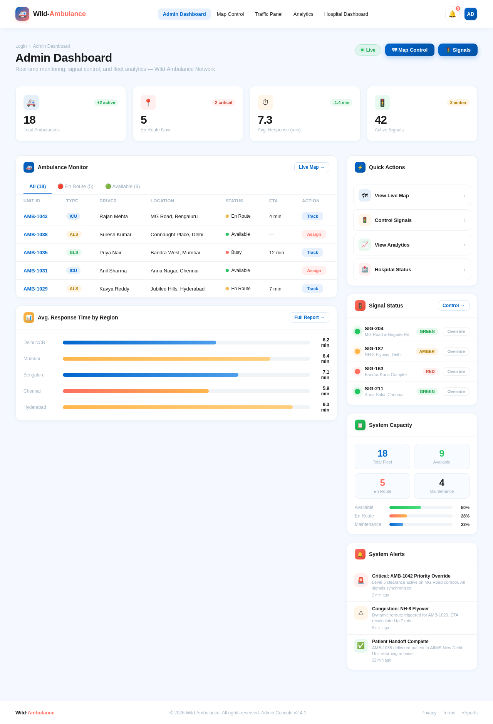Open Traffic Panel in the top navigation
This screenshot has height=724, width=493.
(x=268, y=14)
